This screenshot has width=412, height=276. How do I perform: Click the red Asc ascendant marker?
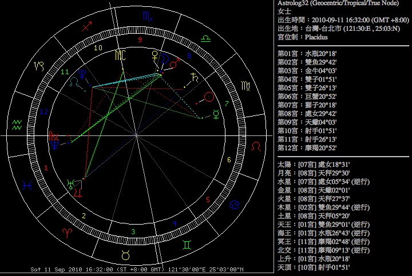[54, 137]
